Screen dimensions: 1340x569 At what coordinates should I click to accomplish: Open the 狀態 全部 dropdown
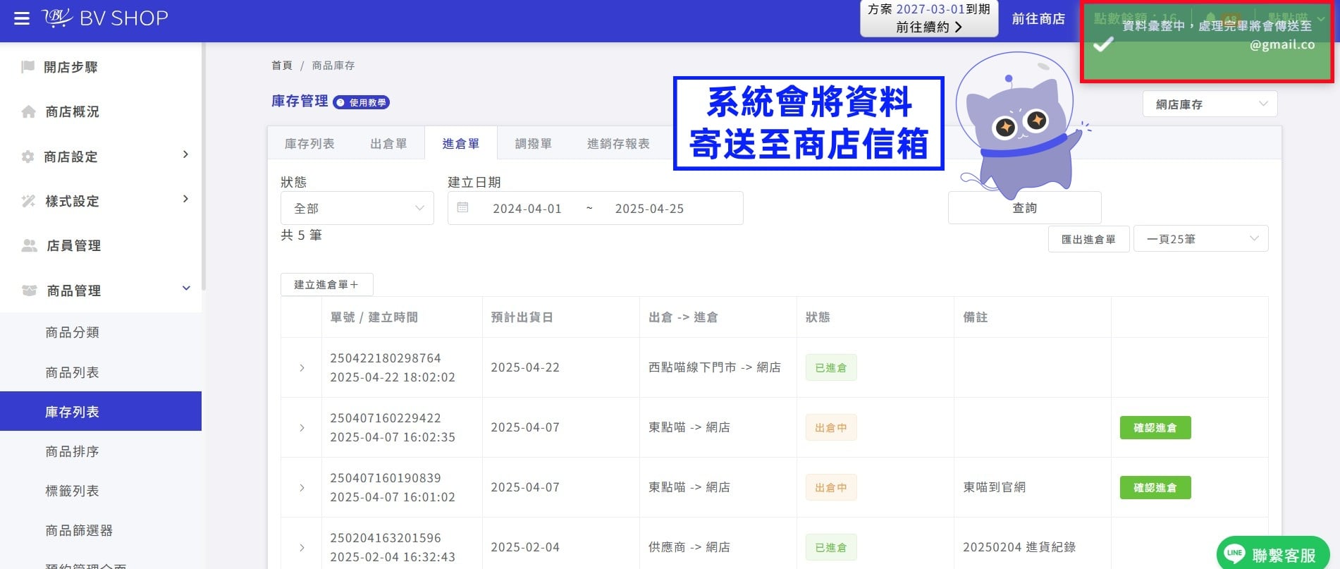point(357,209)
